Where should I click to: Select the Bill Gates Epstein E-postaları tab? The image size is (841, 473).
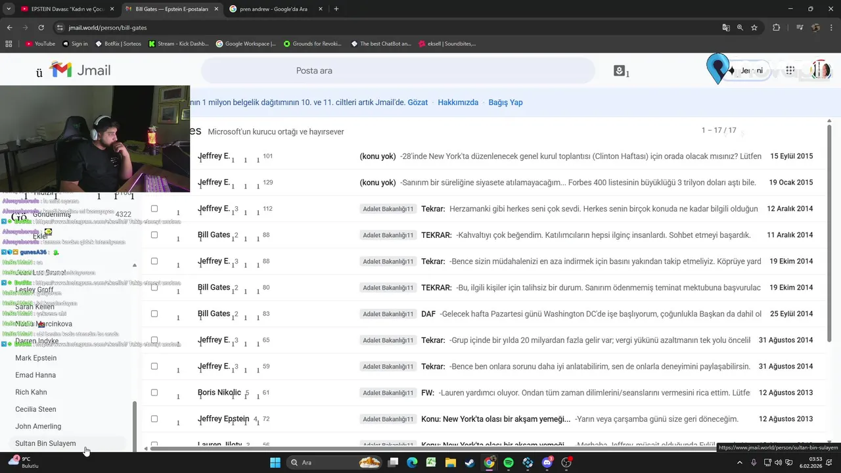(x=171, y=9)
